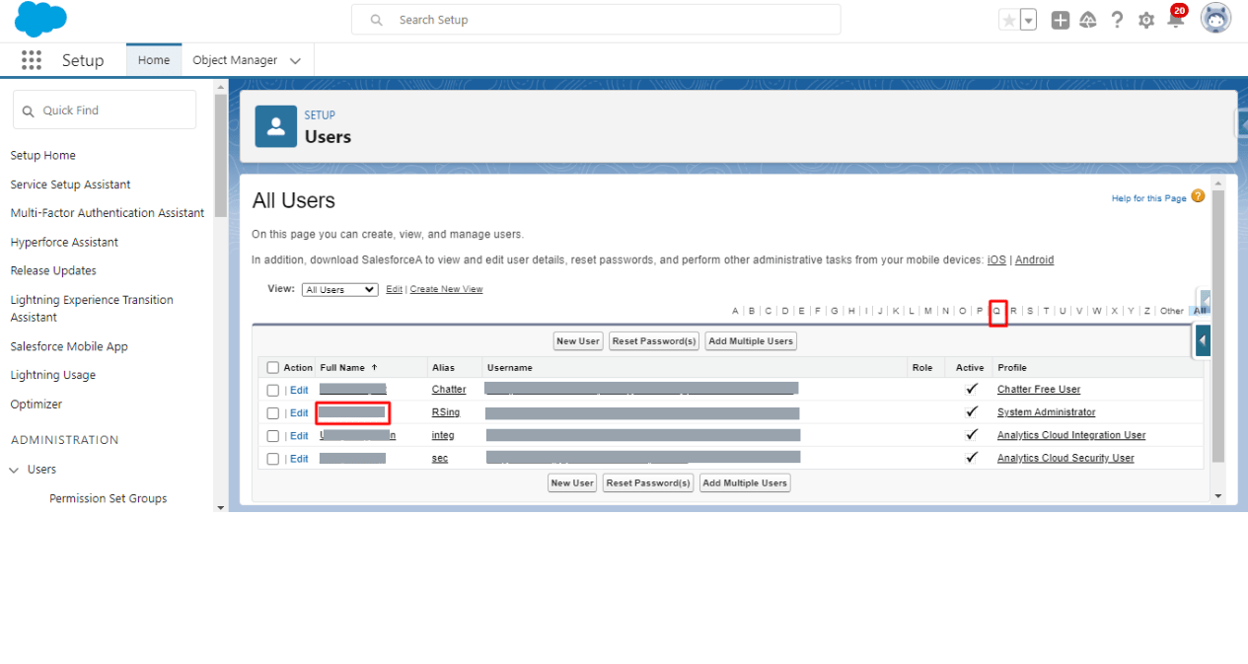Open the App Launcher grid icon
The height and width of the screenshot is (664, 1248).
pyautogui.click(x=32, y=60)
